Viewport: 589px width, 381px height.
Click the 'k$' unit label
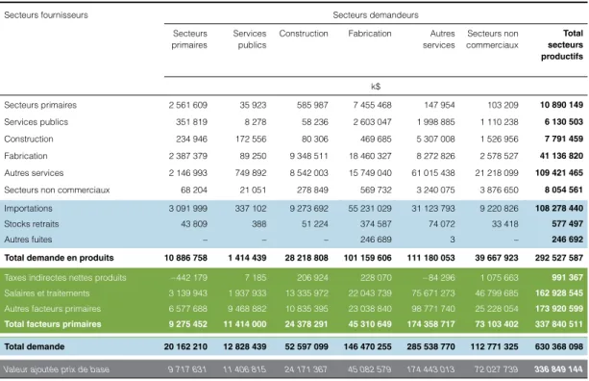(x=376, y=87)
